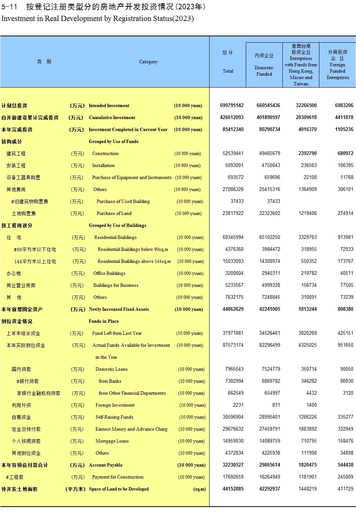Image resolution: width=356 pixels, height=519 pixels.
Task: Select 'Newly Increased Fixed Assets' label
Action: (x=119, y=309)
